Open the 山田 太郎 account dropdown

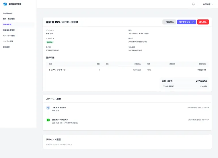(x=208, y=4)
